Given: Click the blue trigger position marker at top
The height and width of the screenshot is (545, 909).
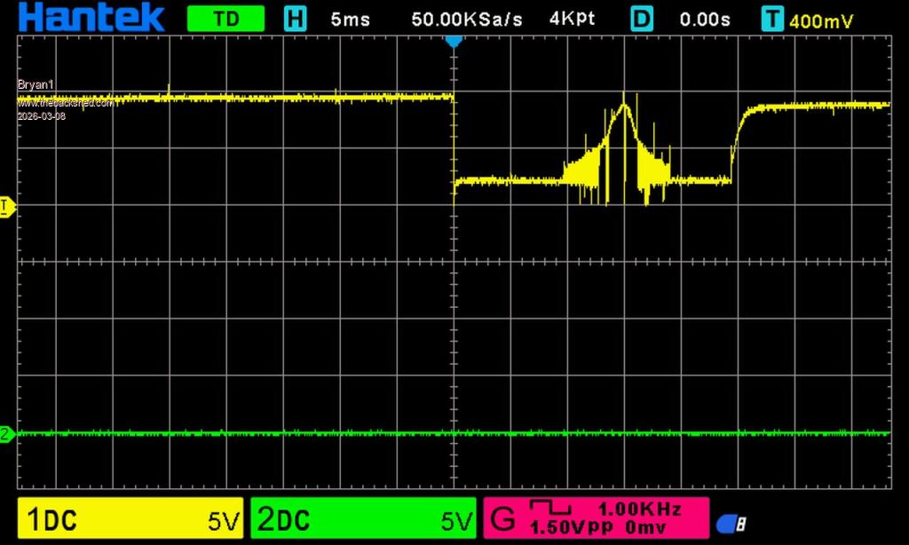Looking at the screenshot, I should [454, 41].
